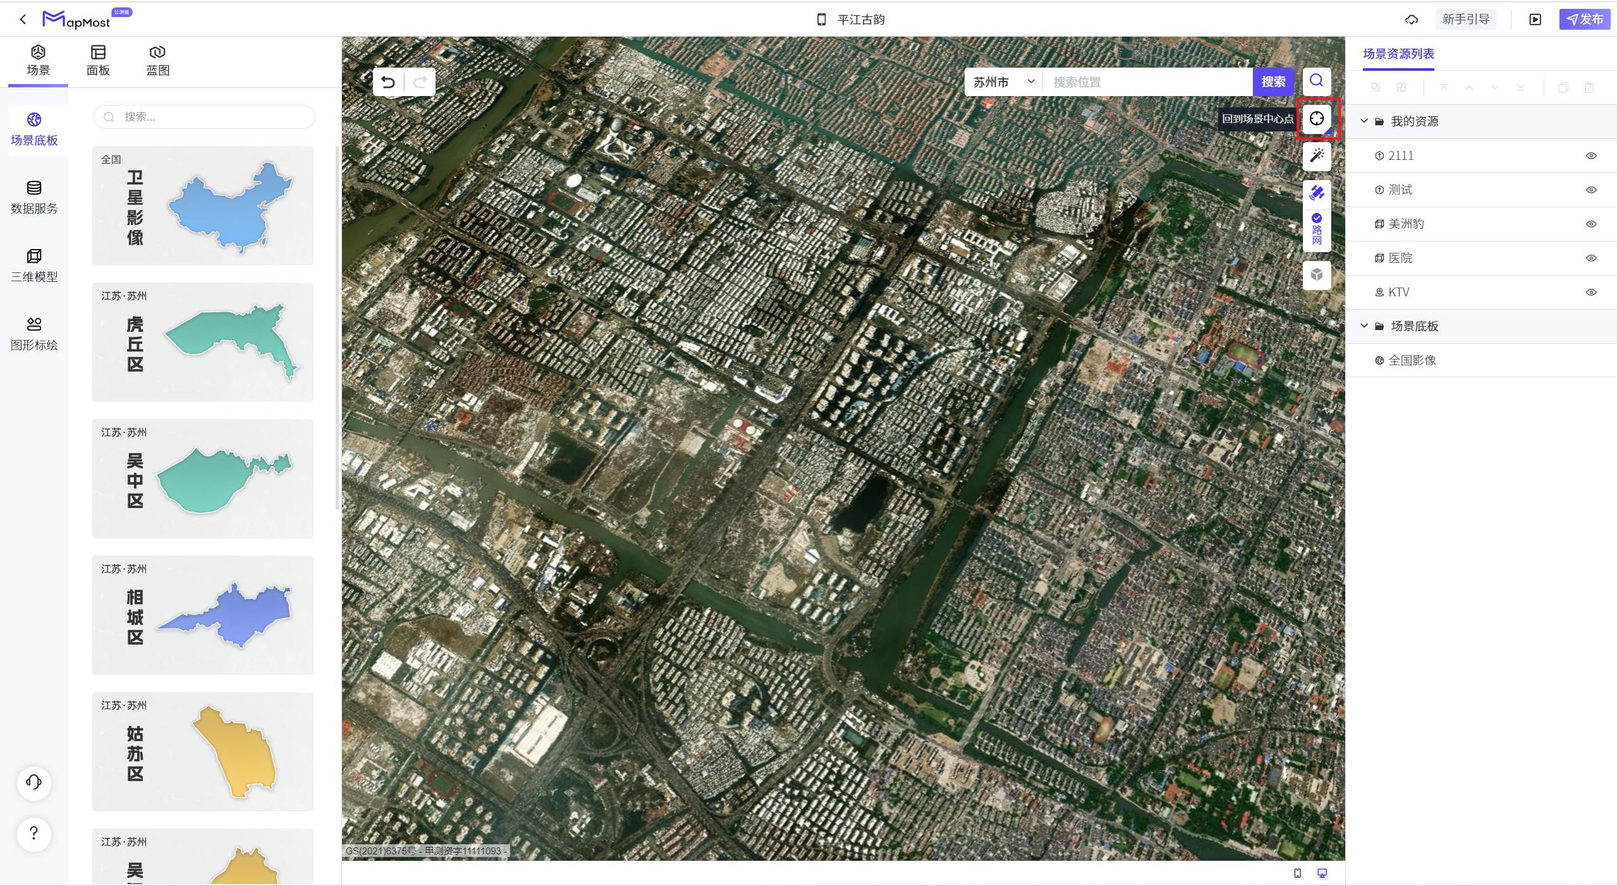Redo the last map action

coord(420,82)
